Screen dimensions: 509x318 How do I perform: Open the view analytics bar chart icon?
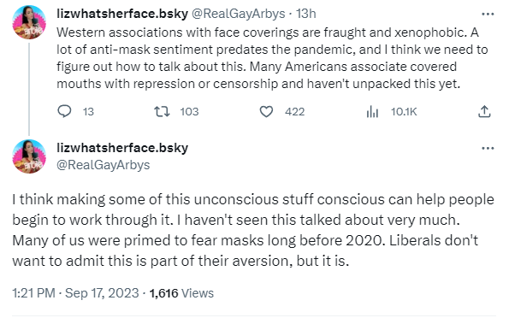click(x=372, y=112)
